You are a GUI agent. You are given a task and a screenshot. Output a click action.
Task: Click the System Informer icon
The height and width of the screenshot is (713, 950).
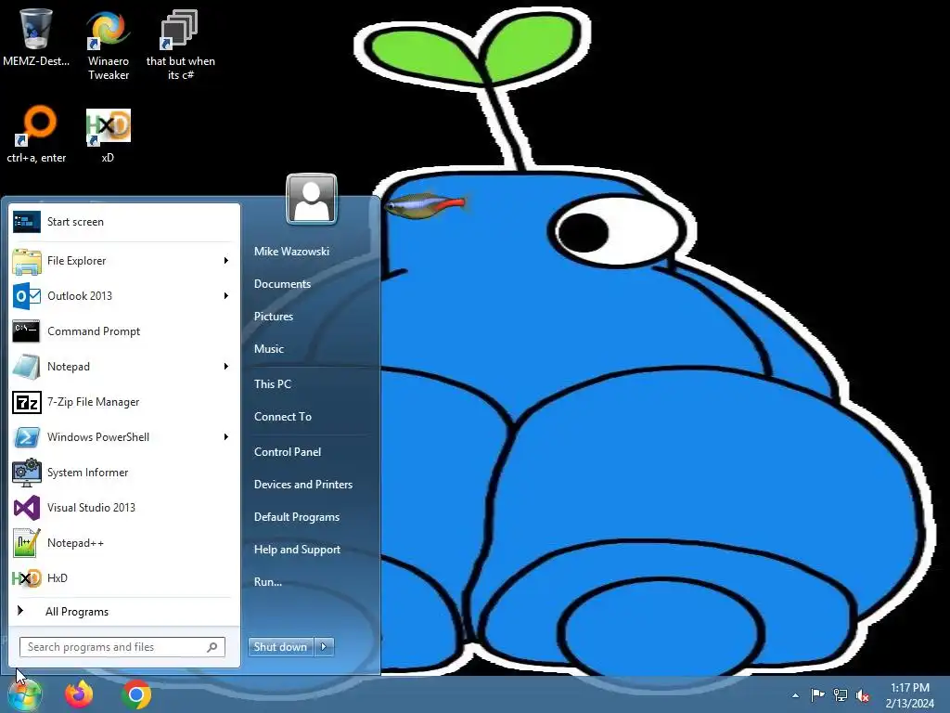27,473
